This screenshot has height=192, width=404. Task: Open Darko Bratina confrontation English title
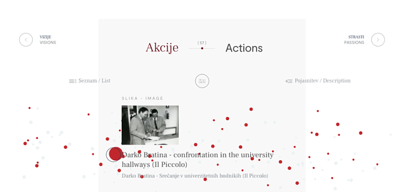pyautogui.click(x=198, y=160)
